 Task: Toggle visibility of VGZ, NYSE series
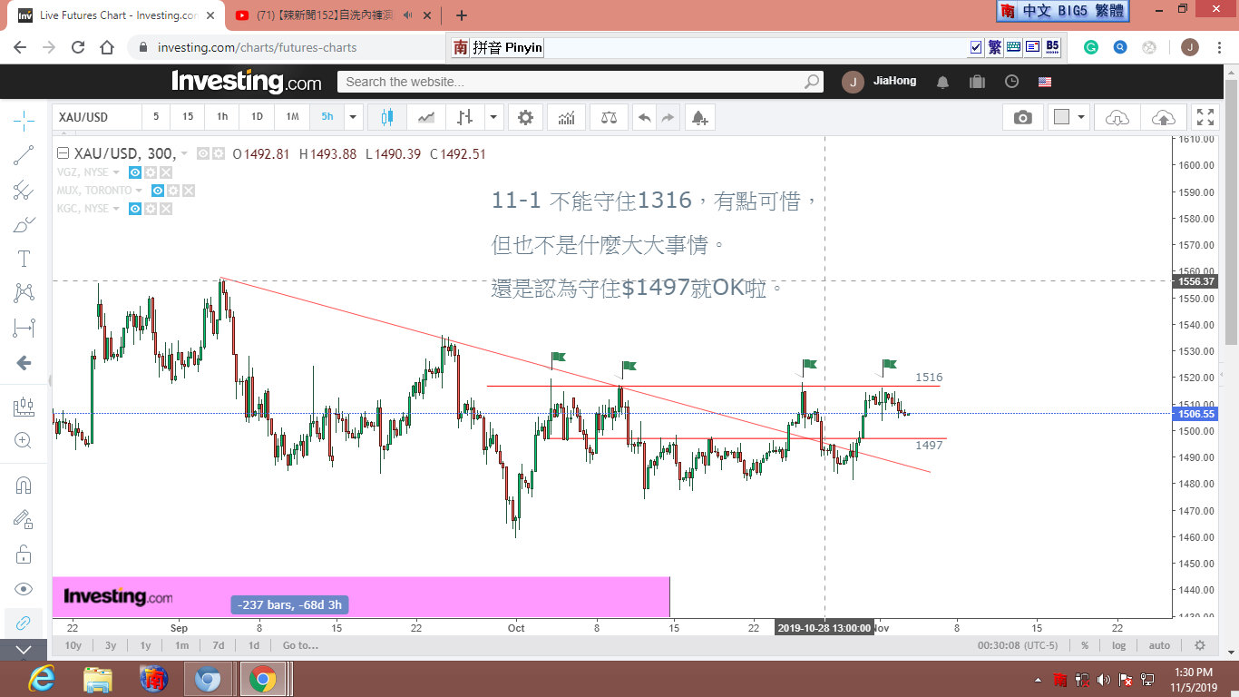pos(135,172)
